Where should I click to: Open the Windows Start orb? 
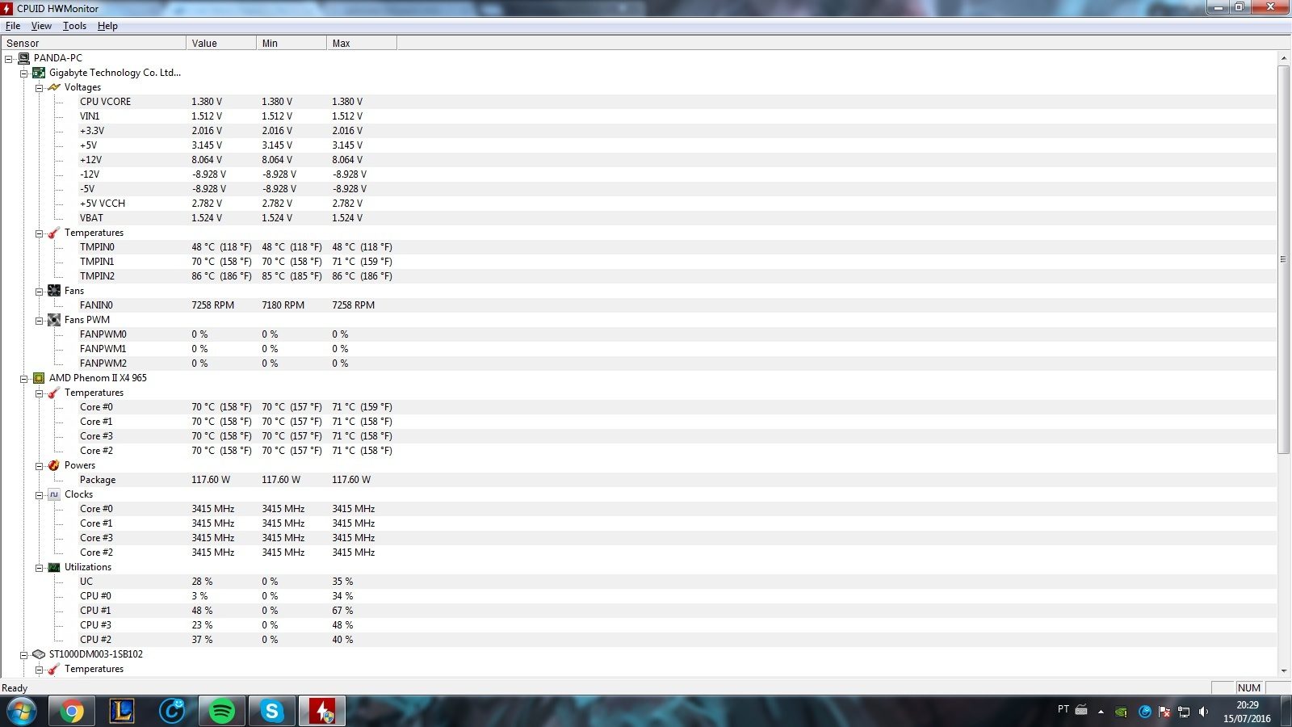[x=21, y=711]
